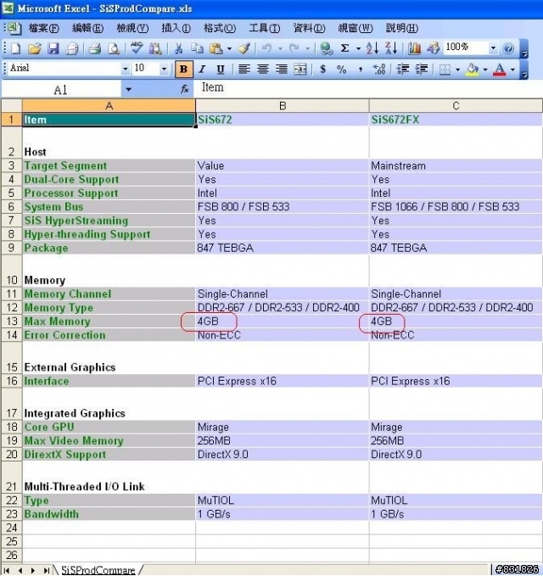
Task: Expand the Arial font name dropdown
Action: click(x=126, y=69)
